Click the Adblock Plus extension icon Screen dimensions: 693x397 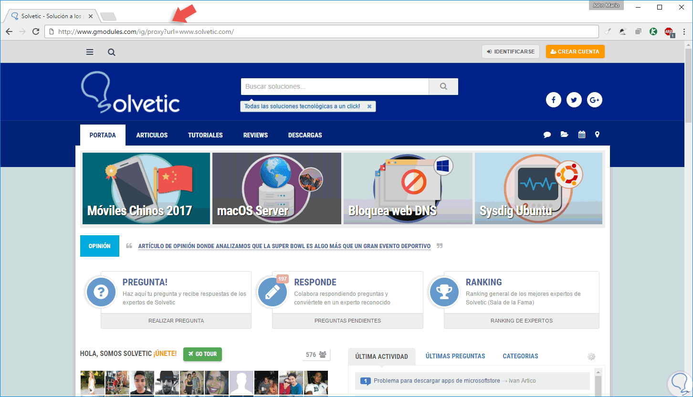[669, 32]
